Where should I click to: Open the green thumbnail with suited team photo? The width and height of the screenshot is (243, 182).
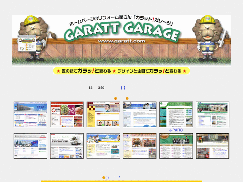[176, 146]
